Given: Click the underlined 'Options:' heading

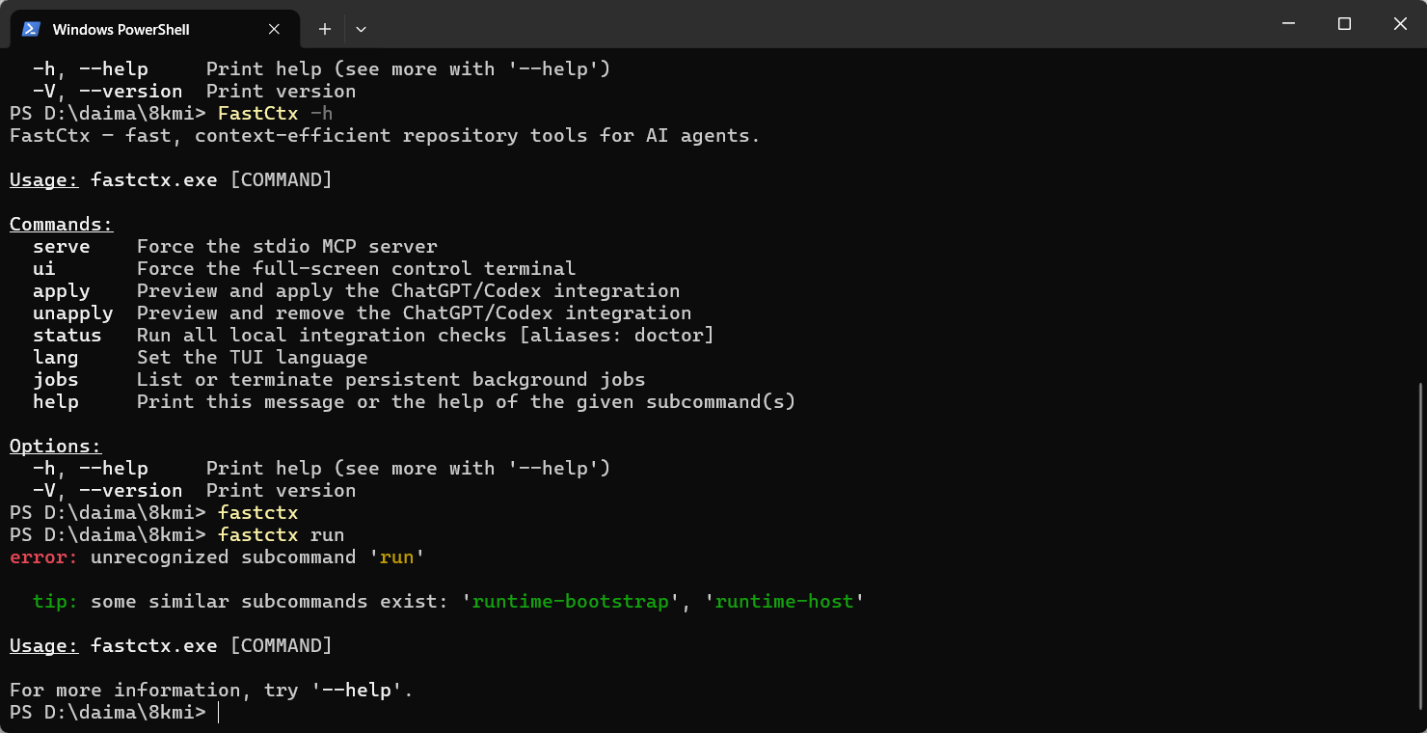Looking at the screenshot, I should (x=55, y=447).
